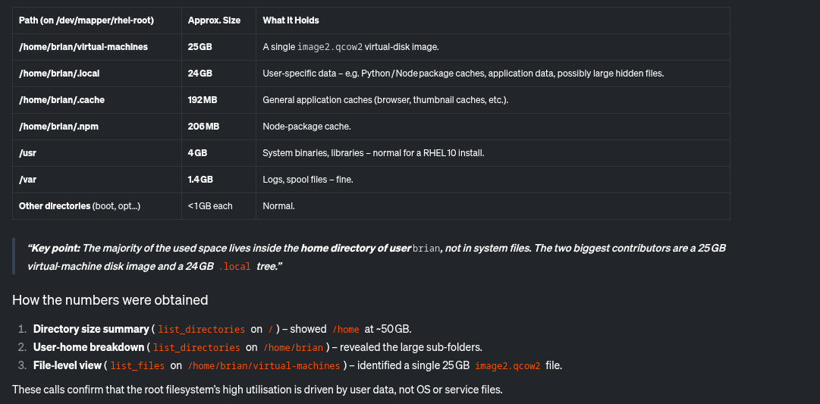
Task: Click image2.qcow2 code in the table
Action: tap(329, 47)
